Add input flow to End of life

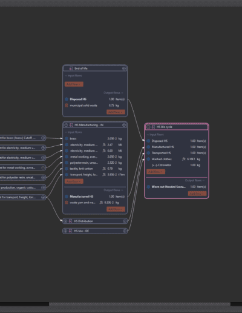[x=74, y=84]
